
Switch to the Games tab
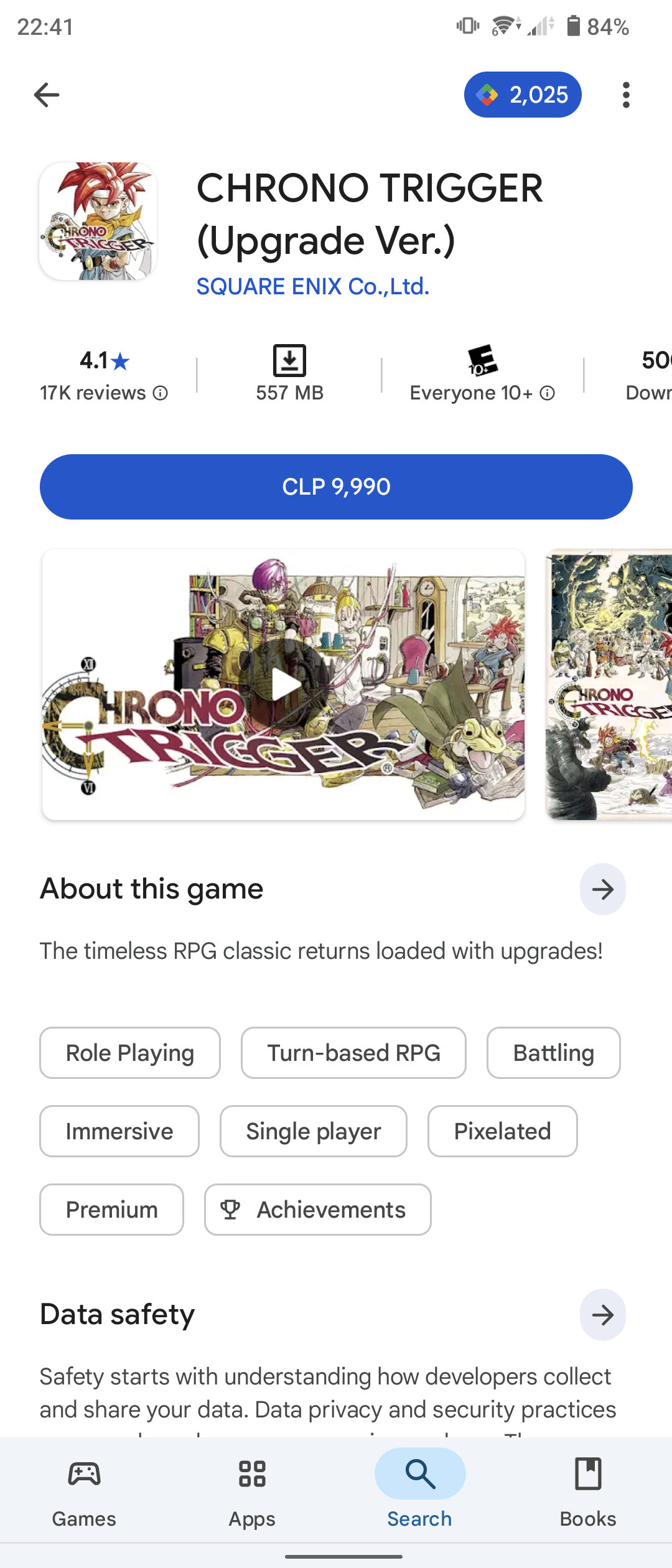(84, 1492)
